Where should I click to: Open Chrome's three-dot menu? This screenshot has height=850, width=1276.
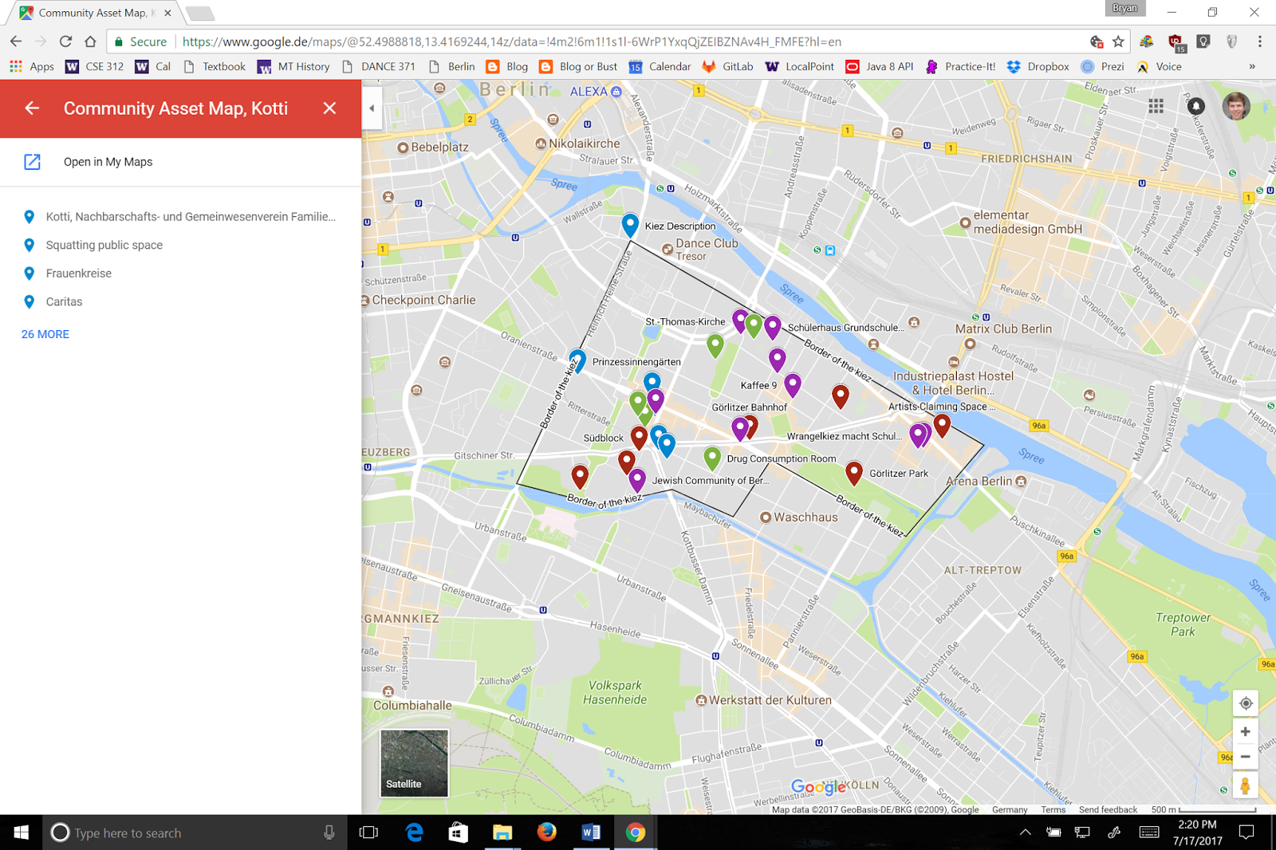tap(1260, 41)
